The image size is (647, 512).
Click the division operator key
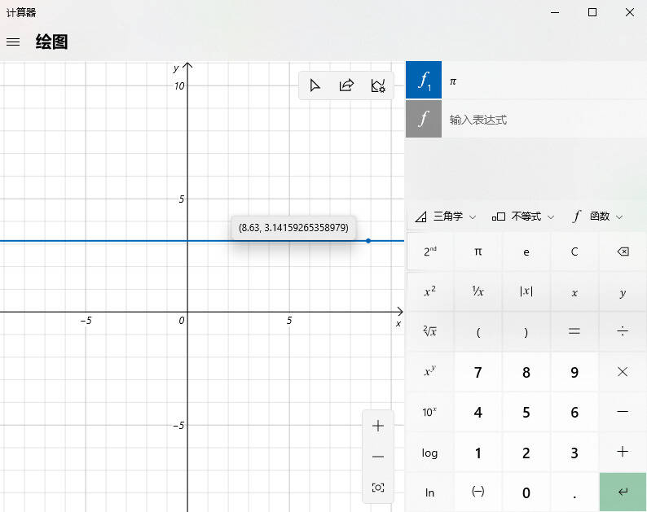pos(623,331)
